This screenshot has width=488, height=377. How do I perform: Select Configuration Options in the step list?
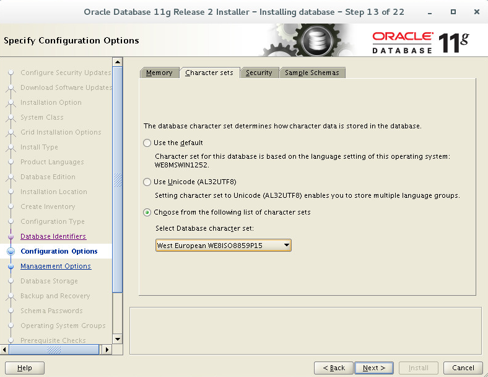(x=59, y=251)
